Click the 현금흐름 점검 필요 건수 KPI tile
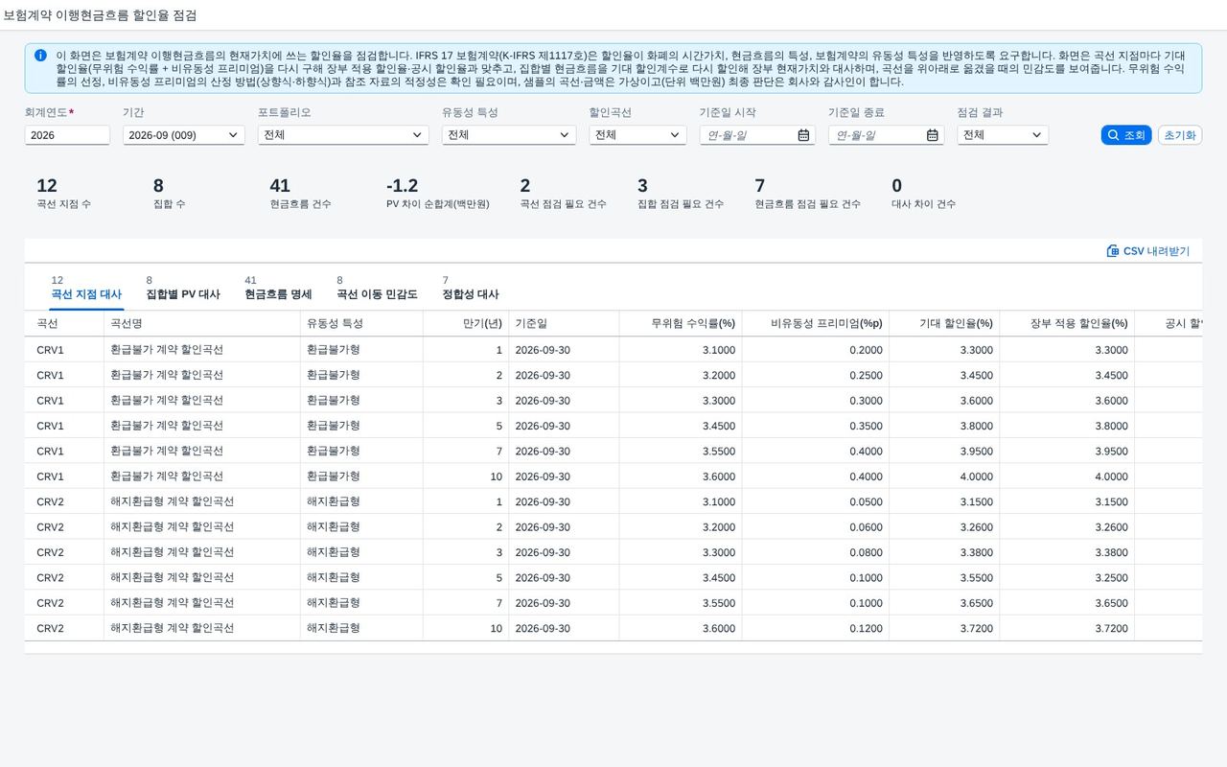The height and width of the screenshot is (767, 1227). [x=807, y=194]
